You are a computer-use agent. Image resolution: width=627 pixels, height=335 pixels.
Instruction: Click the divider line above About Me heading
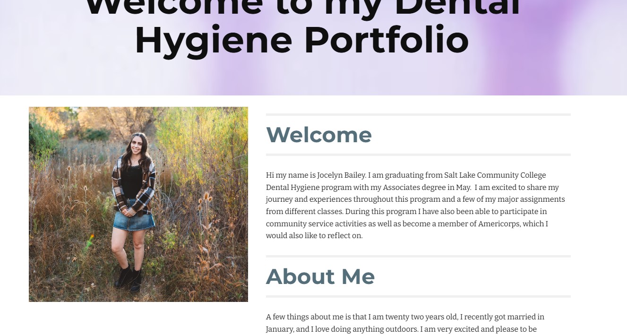click(418, 256)
